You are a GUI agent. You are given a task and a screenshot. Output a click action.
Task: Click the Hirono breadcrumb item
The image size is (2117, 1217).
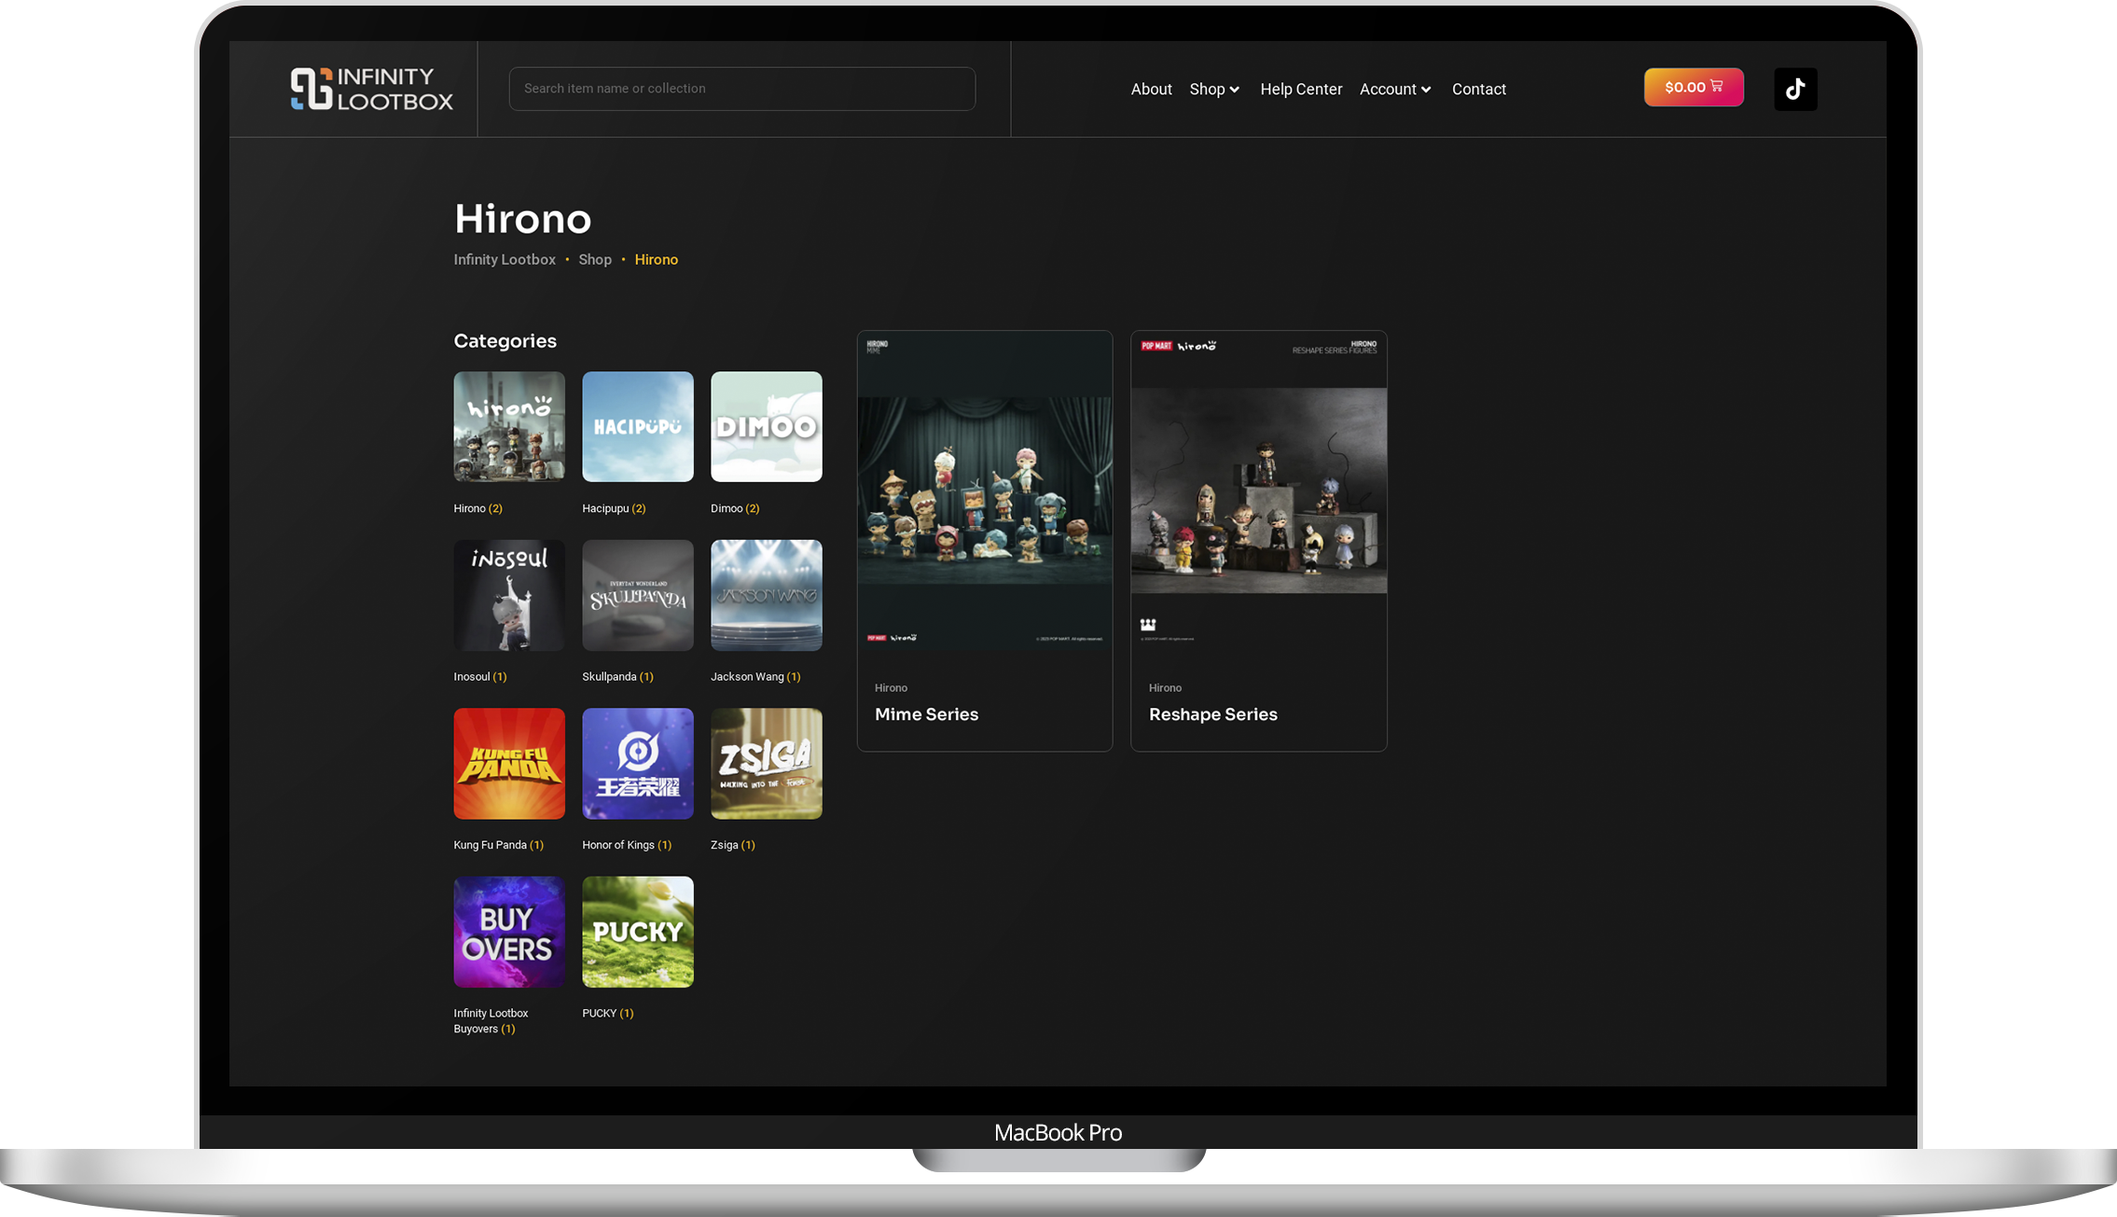click(x=657, y=259)
